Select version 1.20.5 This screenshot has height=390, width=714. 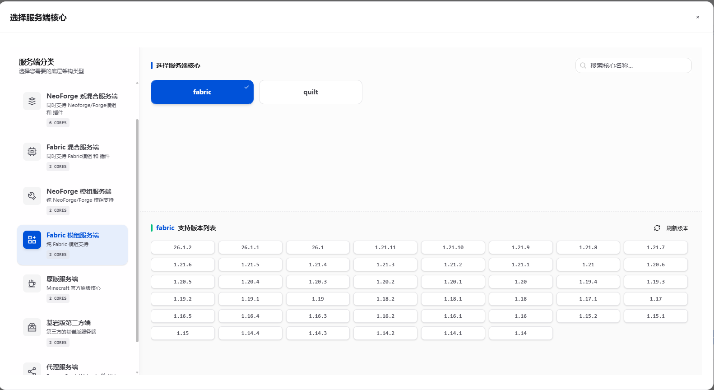(183, 282)
